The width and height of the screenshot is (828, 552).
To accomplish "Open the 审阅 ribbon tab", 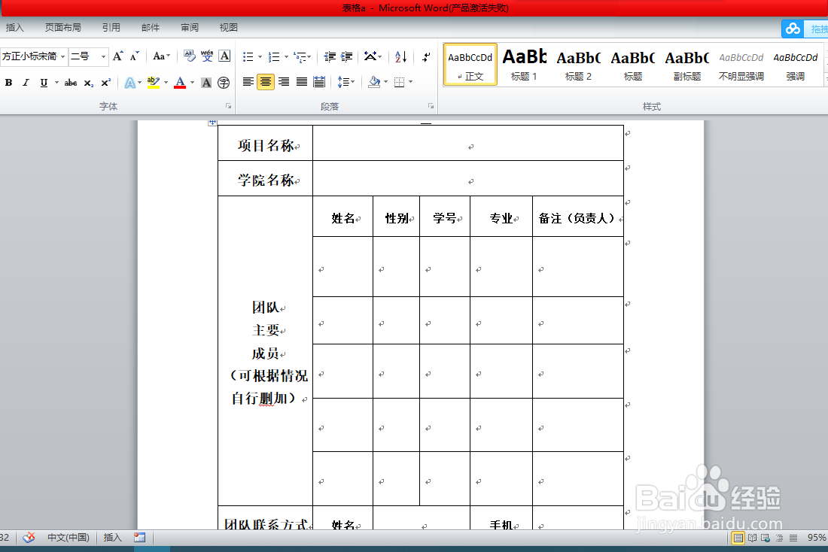I will click(x=189, y=27).
